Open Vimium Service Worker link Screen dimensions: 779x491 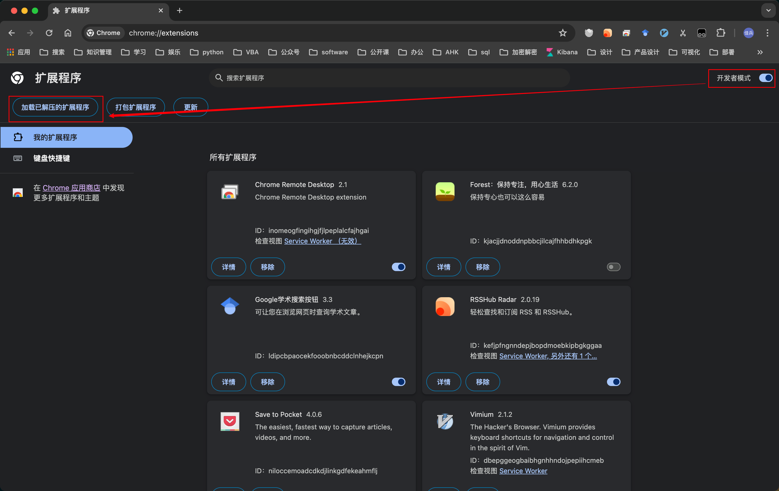[523, 471]
